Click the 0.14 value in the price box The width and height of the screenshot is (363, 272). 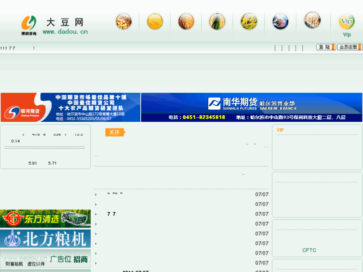pyautogui.click(x=15, y=141)
